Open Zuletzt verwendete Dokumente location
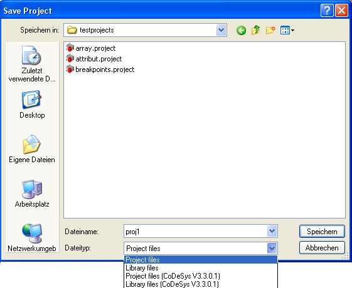This screenshot has height=288, width=352. (32, 64)
